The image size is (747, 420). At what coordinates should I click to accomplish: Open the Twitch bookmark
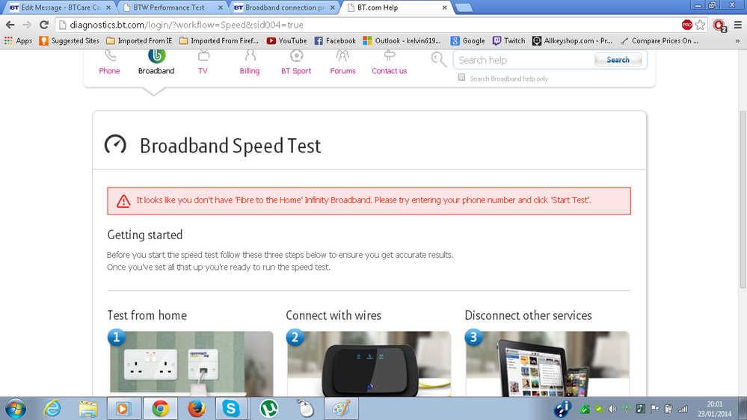tap(508, 41)
